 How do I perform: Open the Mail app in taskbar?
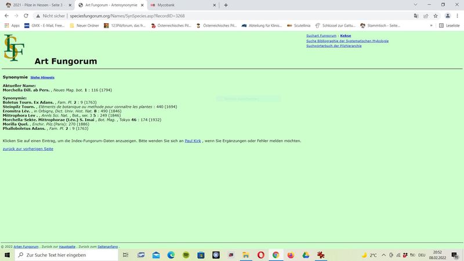[156, 255]
